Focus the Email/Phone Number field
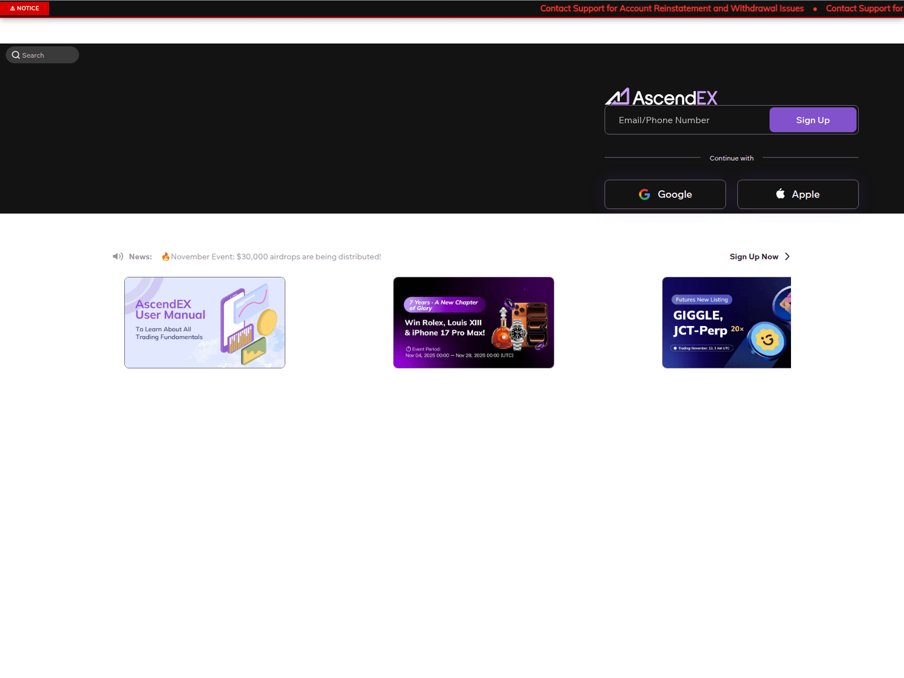Screen dimensions: 904x678 click(x=687, y=120)
